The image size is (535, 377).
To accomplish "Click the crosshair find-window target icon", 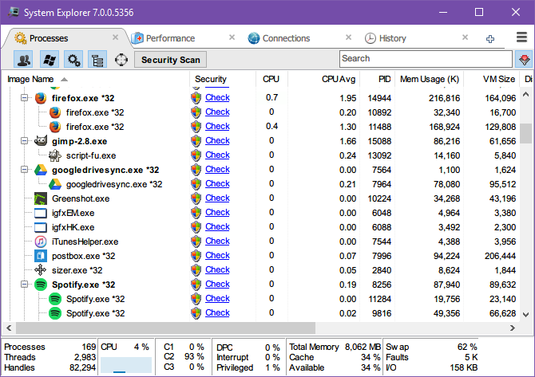I will 121,59.
